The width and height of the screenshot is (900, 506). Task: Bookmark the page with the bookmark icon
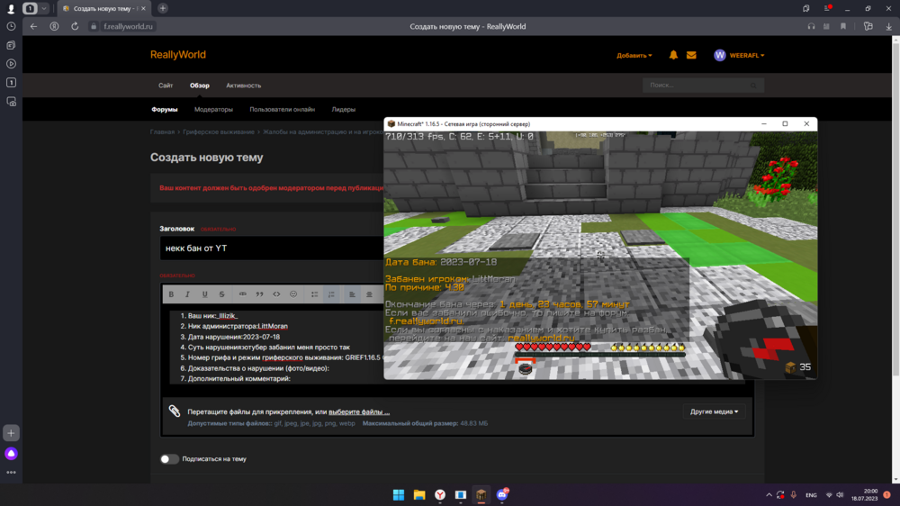coord(843,26)
